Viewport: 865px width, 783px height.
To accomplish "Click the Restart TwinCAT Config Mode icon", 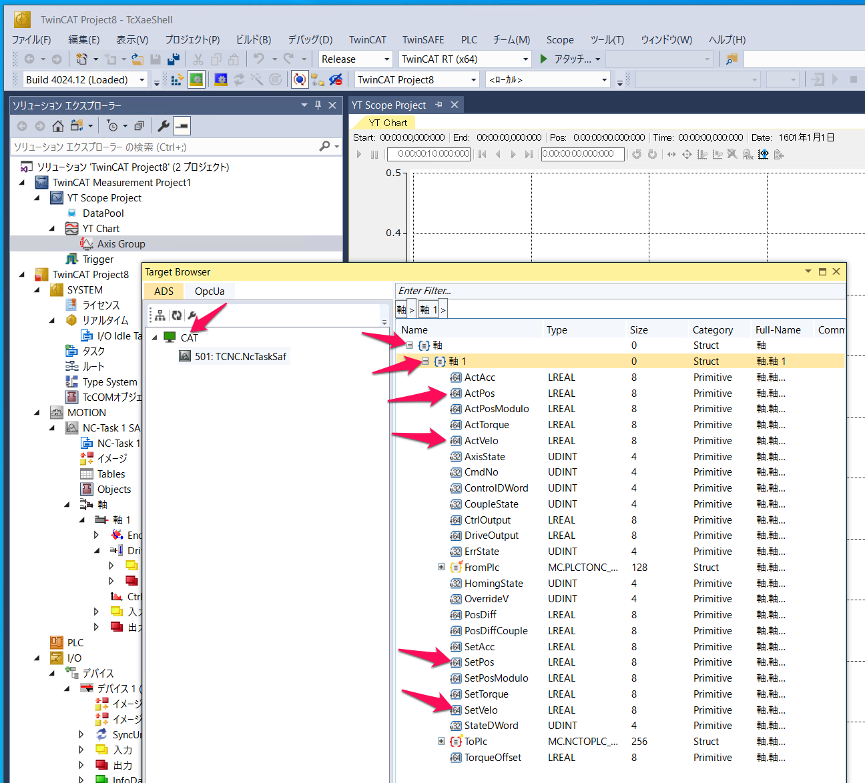I will [x=221, y=80].
